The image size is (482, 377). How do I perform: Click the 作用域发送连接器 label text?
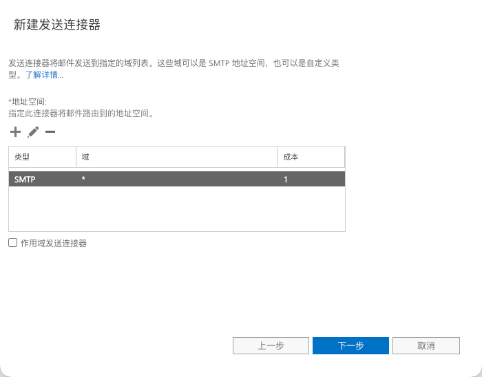pyautogui.click(x=53, y=243)
